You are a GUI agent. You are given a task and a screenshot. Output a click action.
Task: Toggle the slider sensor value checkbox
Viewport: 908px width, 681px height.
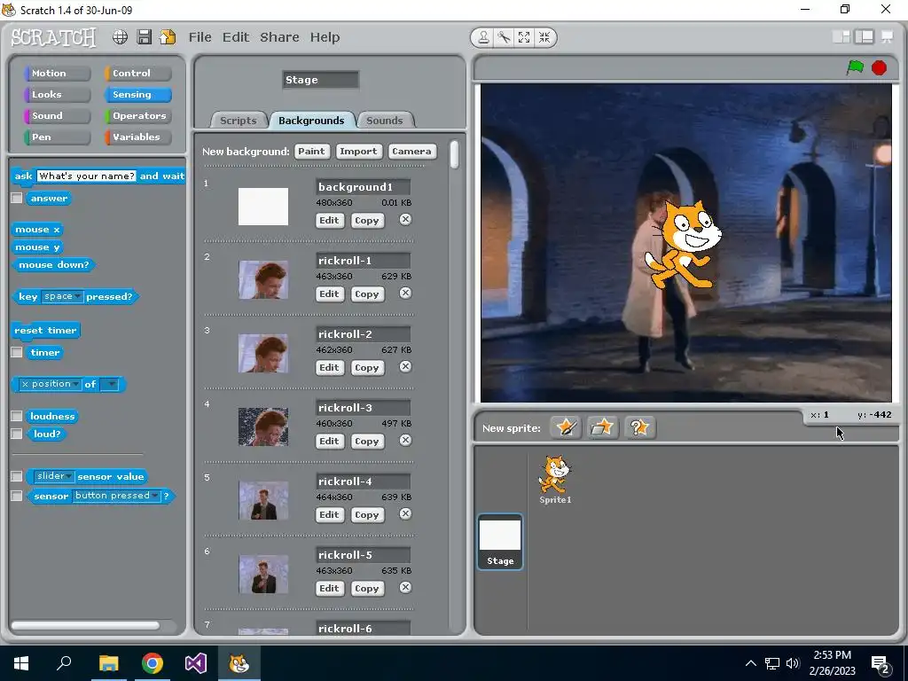[x=17, y=476]
